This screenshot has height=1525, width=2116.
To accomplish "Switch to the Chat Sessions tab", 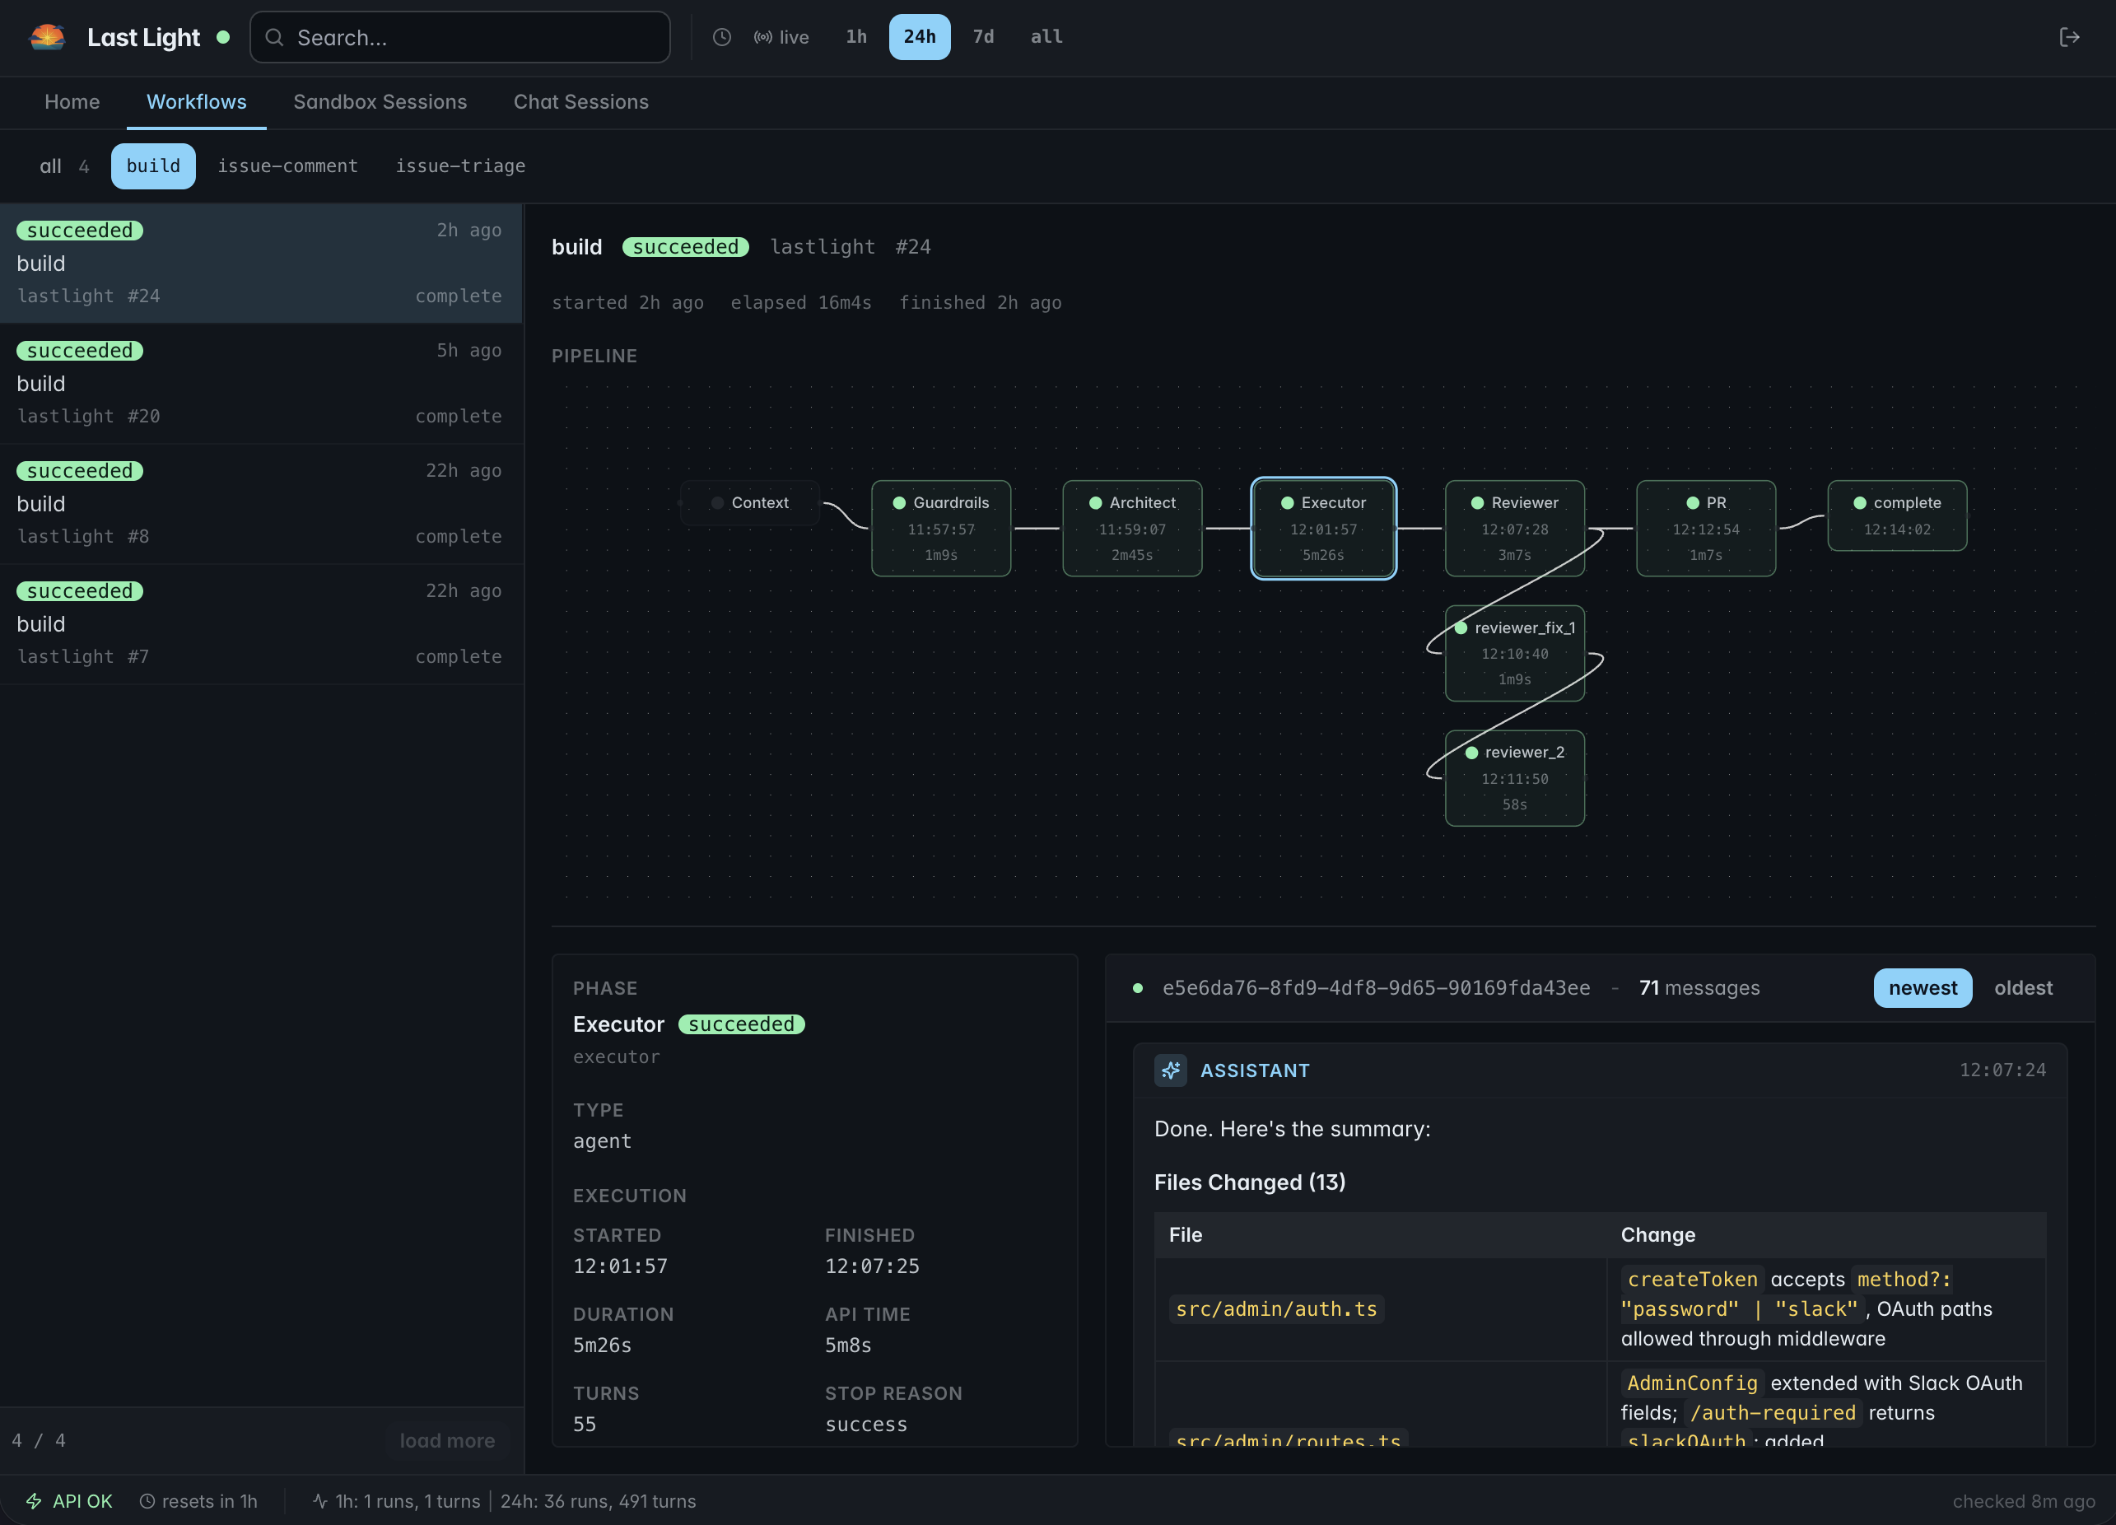I will click(581, 102).
